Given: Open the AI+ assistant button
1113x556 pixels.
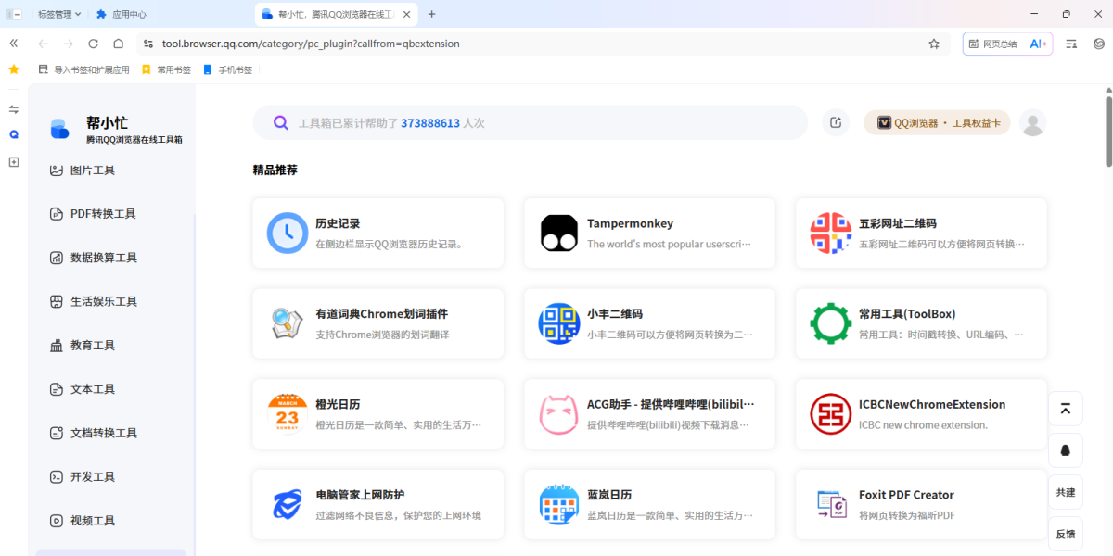Looking at the screenshot, I should [x=1038, y=44].
